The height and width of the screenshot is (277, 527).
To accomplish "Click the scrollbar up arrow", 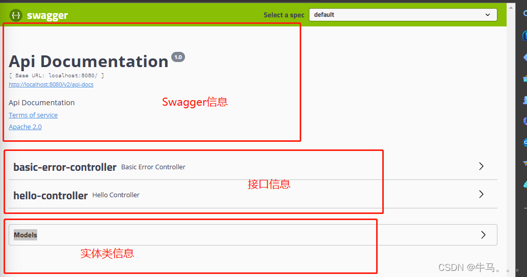I will pos(511,7).
